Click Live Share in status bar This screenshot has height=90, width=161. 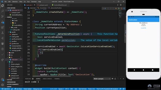18,89
